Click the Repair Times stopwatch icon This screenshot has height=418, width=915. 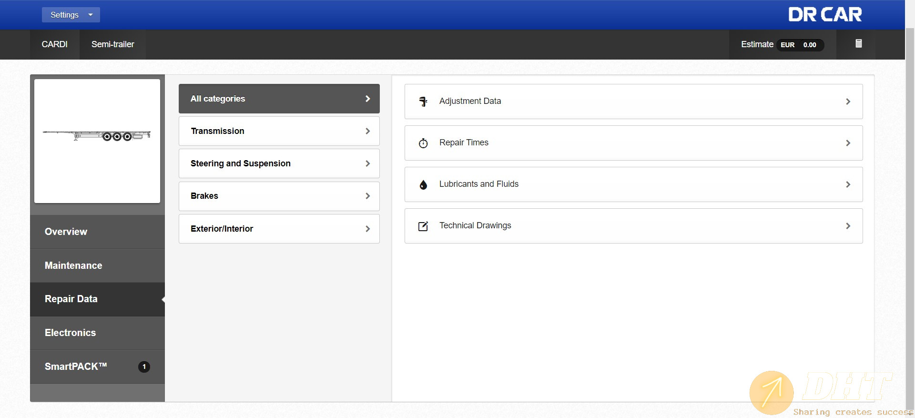click(x=423, y=143)
